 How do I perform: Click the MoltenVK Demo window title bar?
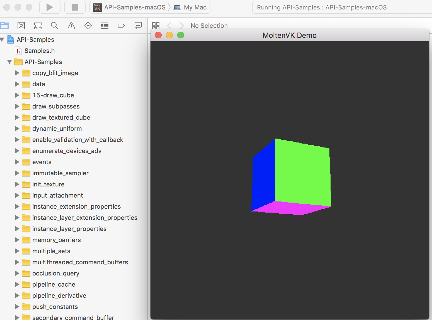click(290, 35)
